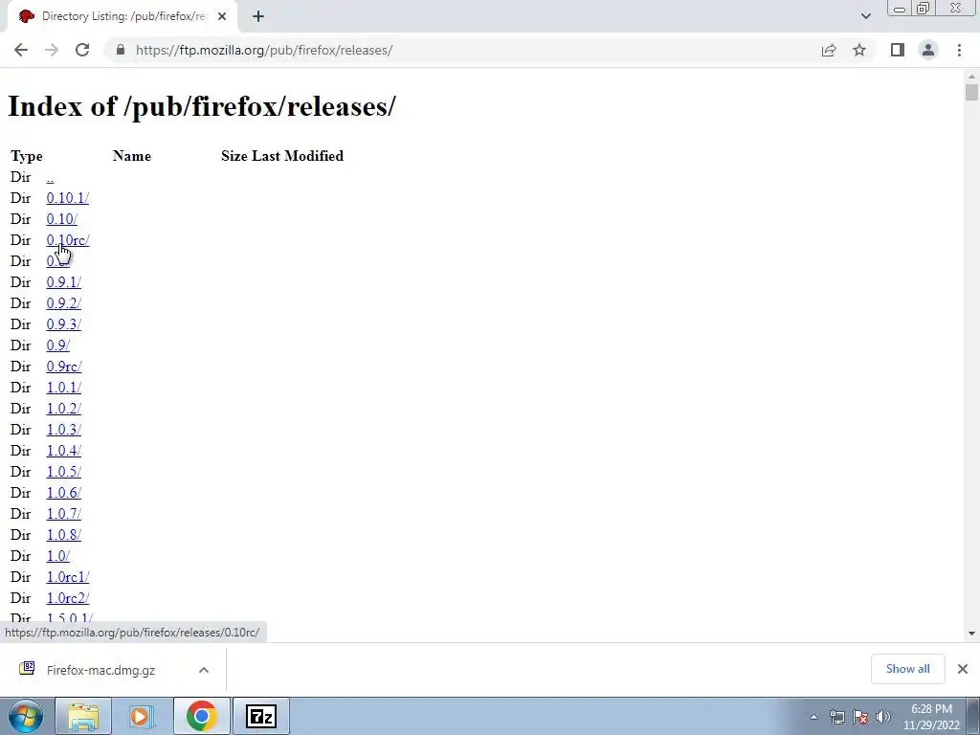Open downloaded Firefox-mac.dmg.gz file
This screenshot has height=735, width=980.
100,670
